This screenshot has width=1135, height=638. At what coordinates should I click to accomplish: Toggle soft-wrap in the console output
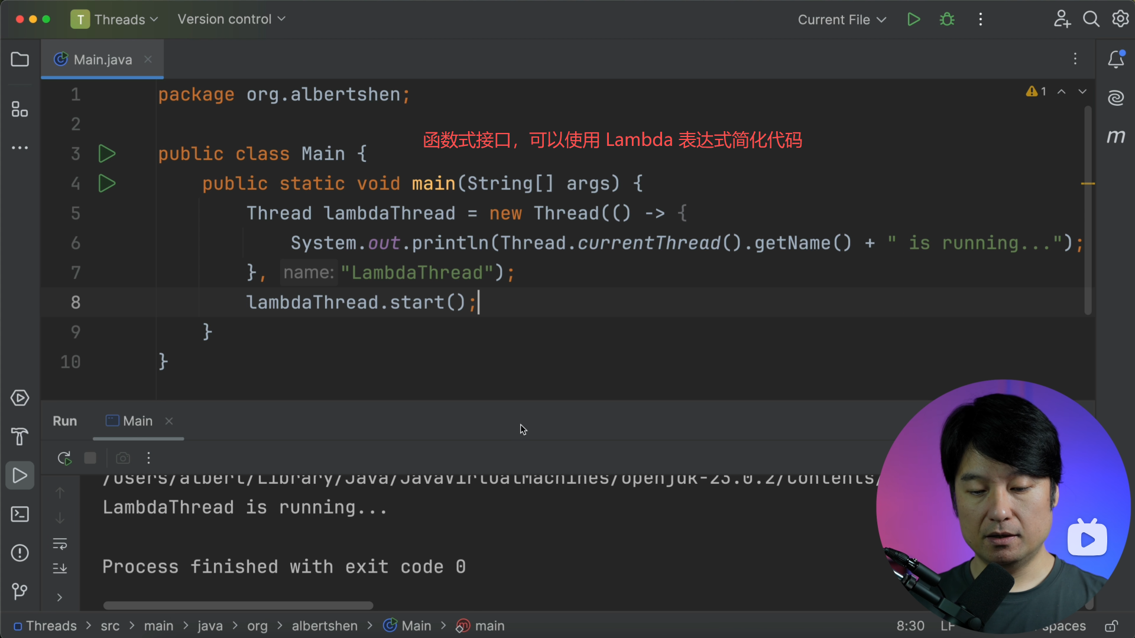60,543
